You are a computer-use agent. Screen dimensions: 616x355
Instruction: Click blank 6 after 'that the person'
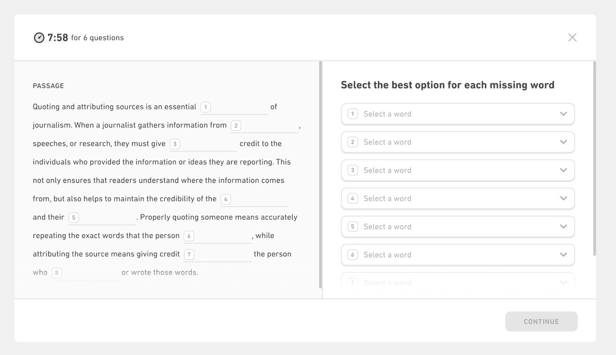point(217,236)
